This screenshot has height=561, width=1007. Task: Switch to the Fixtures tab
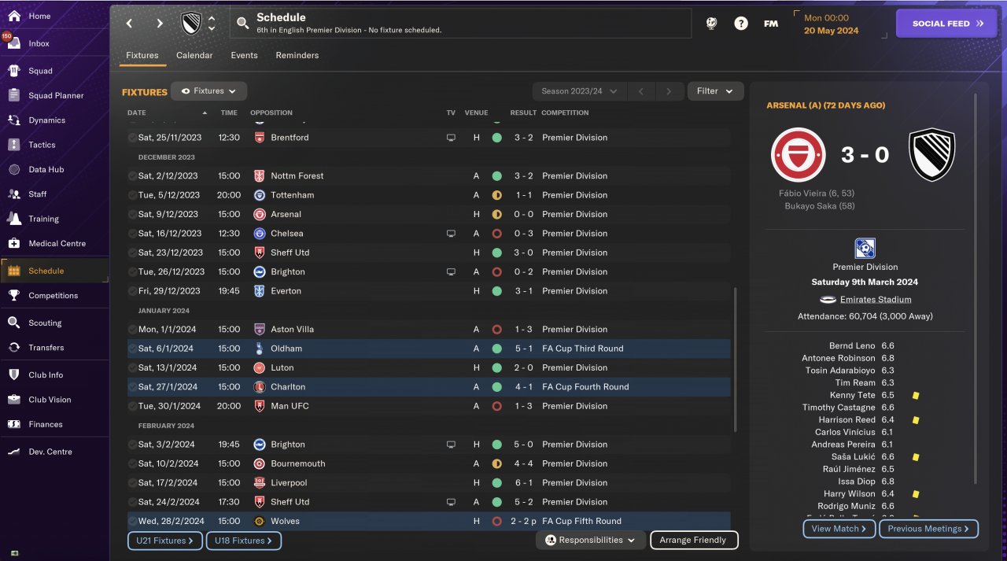tap(142, 55)
